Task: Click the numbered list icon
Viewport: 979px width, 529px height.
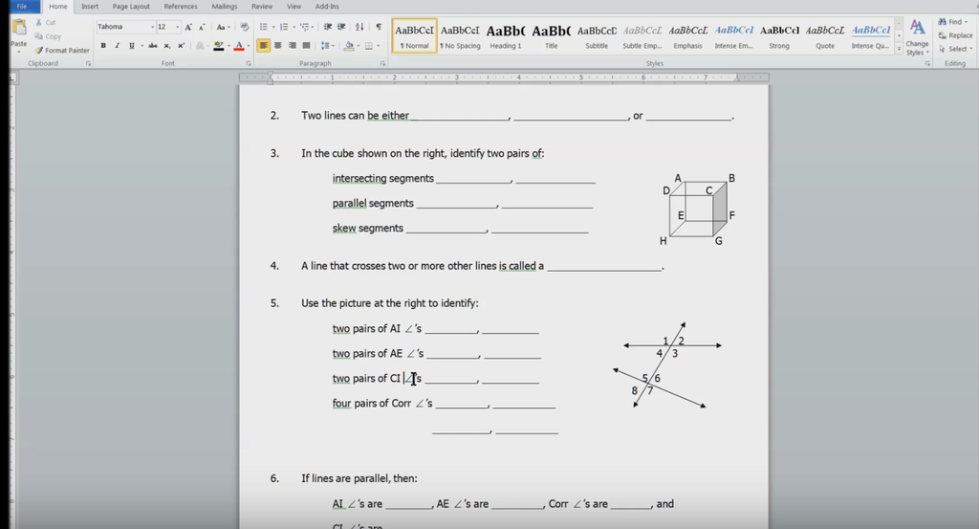Action: (284, 27)
